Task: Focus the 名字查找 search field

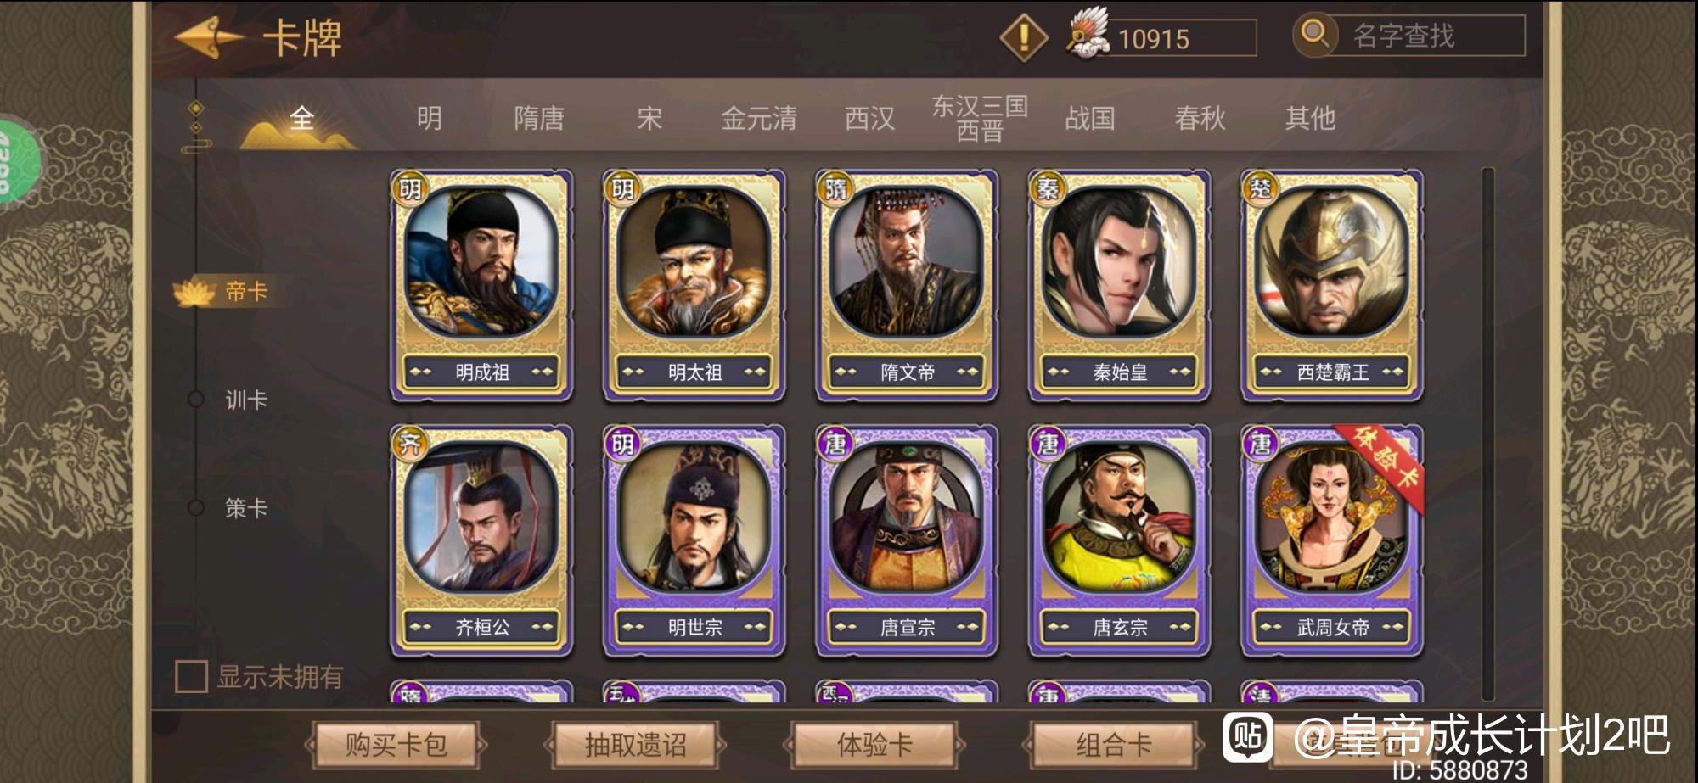Action: tap(1426, 36)
